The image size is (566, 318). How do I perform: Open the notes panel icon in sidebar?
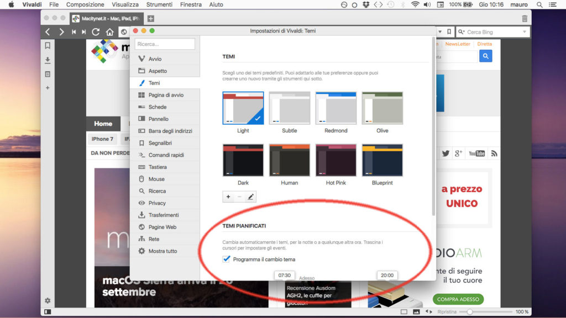tap(48, 74)
